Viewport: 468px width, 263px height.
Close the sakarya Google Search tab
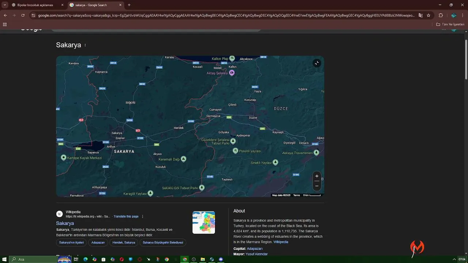point(121,5)
